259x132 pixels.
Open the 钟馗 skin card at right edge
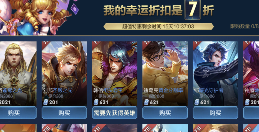click(251, 74)
